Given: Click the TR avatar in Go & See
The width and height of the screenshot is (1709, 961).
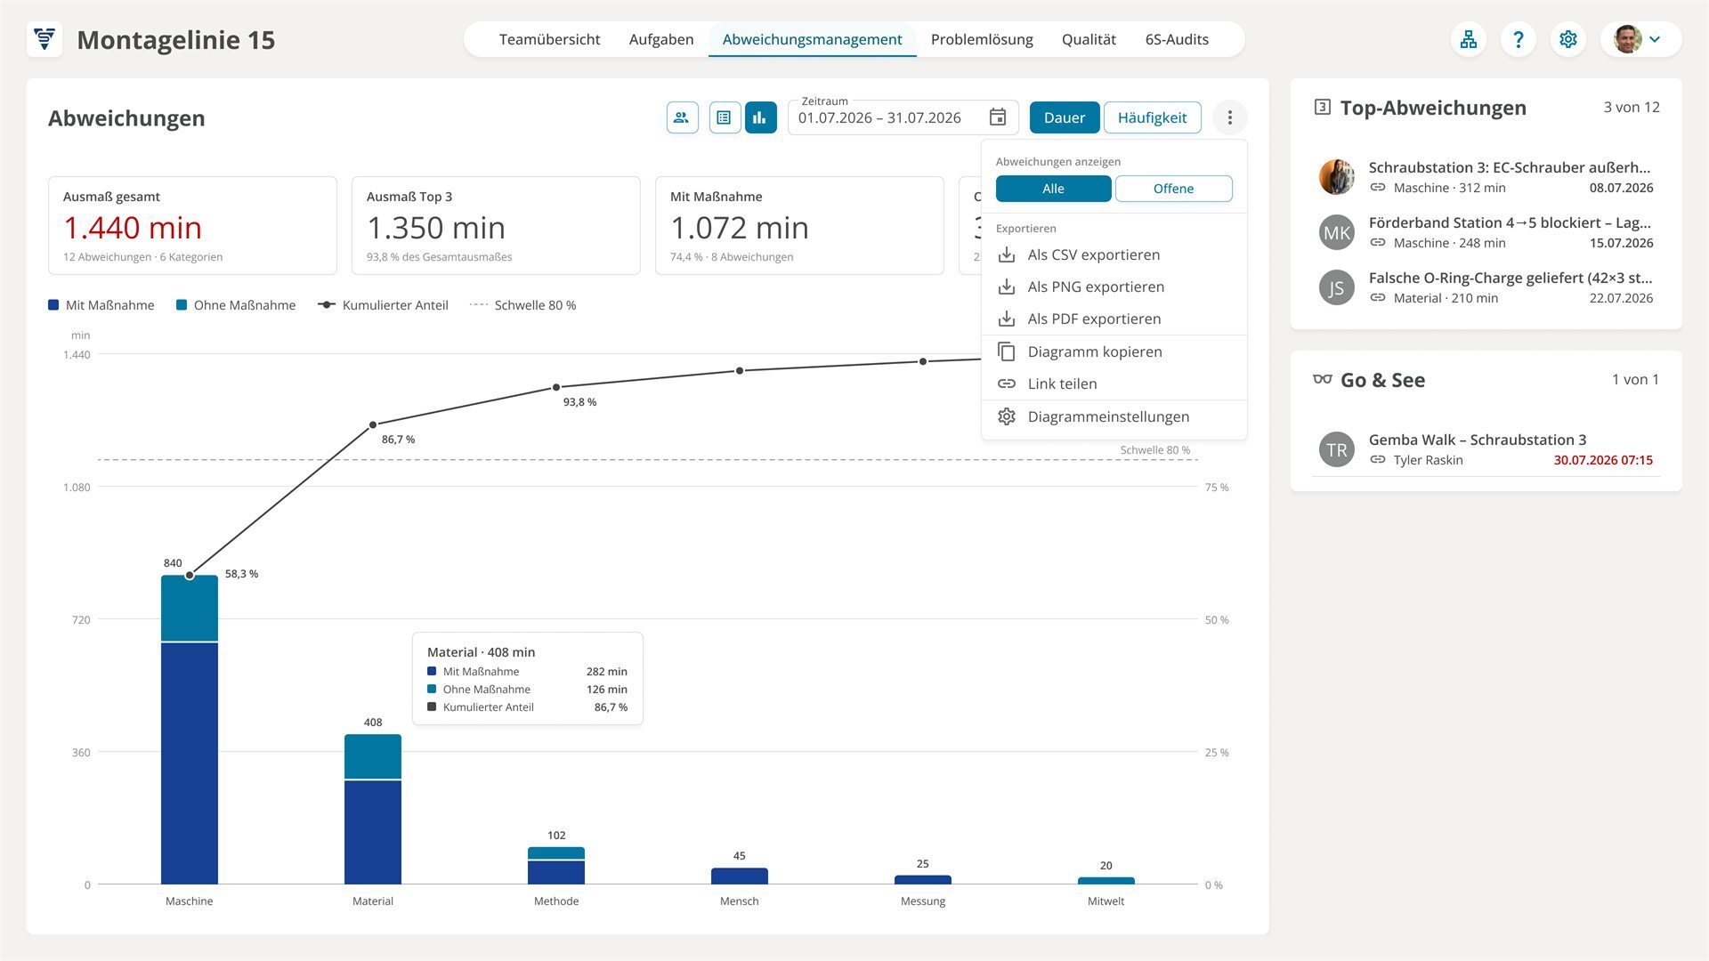Looking at the screenshot, I should click(x=1337, y=450).
